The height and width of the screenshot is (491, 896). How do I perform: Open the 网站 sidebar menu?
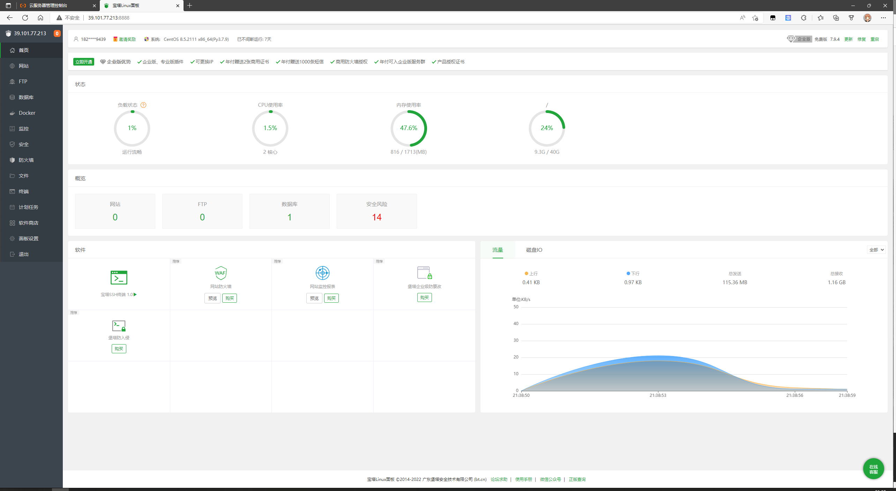click(31, 66)
